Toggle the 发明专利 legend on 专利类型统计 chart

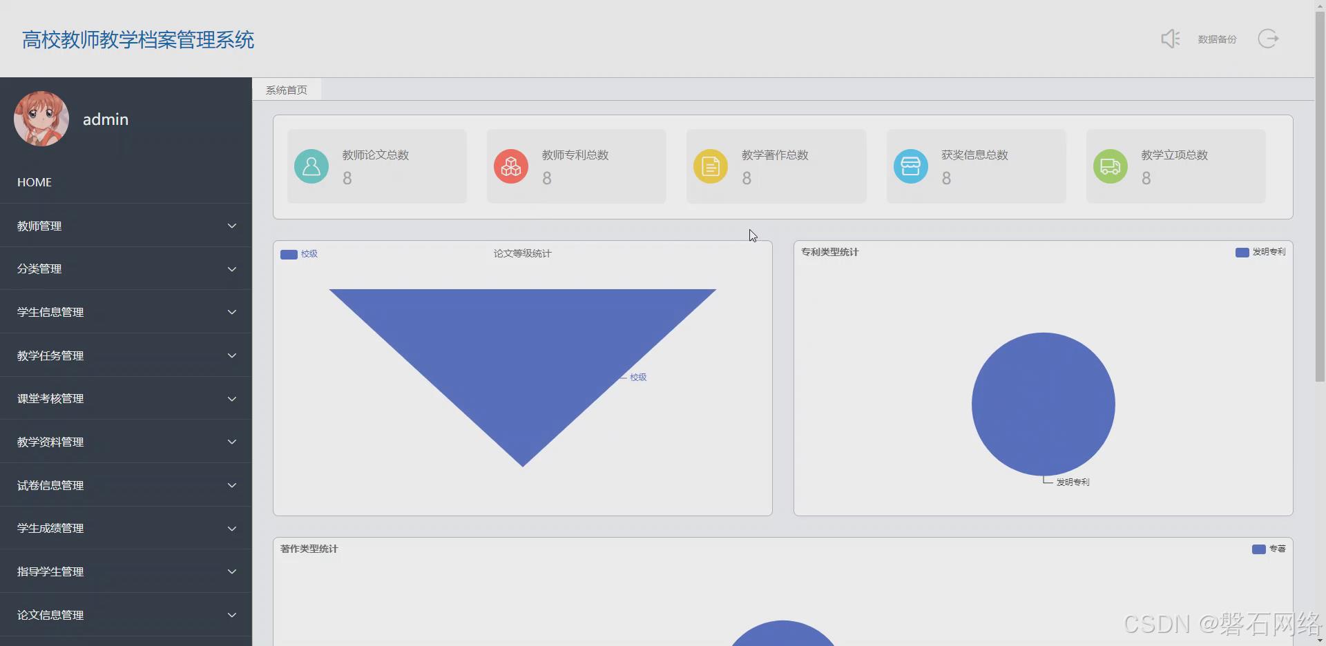1260,252
